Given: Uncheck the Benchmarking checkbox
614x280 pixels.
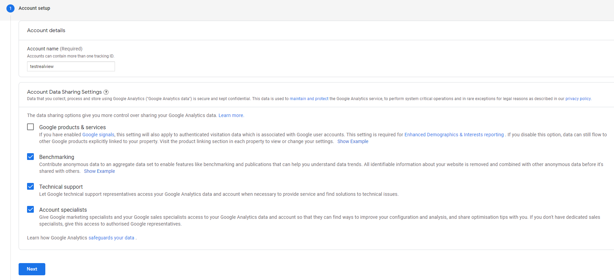Looking at the screenshot, I should click(30, 157).
